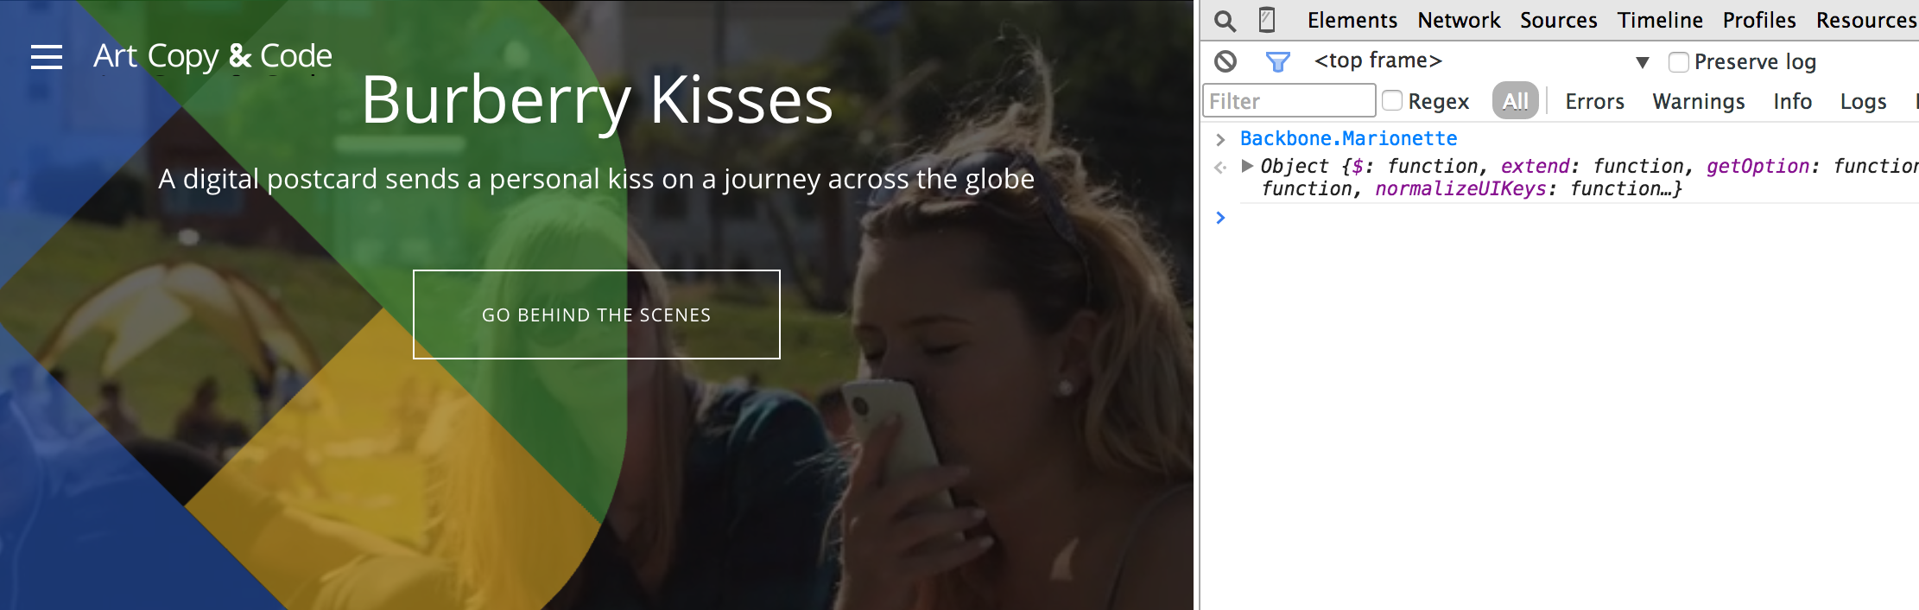The image size is (1919, 610).
Task: Open the hamburger menu on the webpage
Action: (47, 57)
